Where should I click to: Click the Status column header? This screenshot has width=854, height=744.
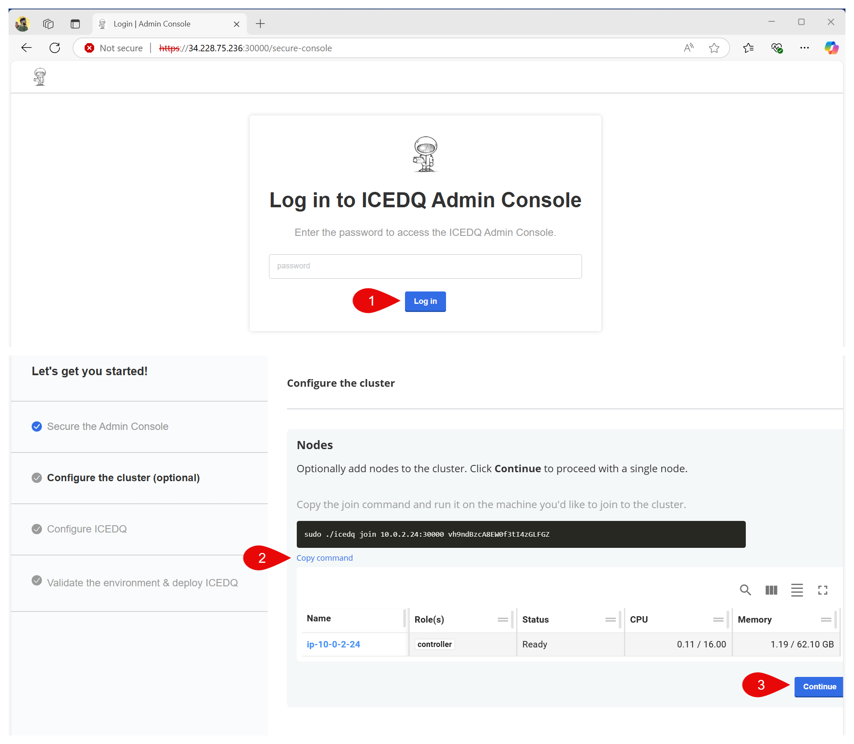tap(535, 620)
